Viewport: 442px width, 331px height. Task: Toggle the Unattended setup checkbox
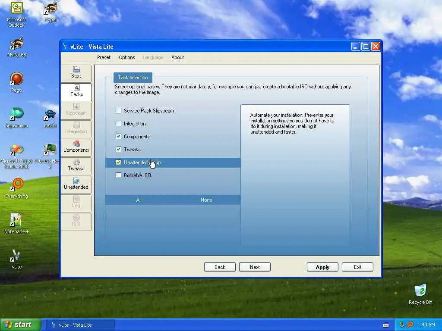(x=118, y=162)
